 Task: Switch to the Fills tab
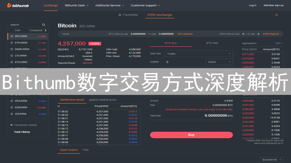tap(86, 150)
